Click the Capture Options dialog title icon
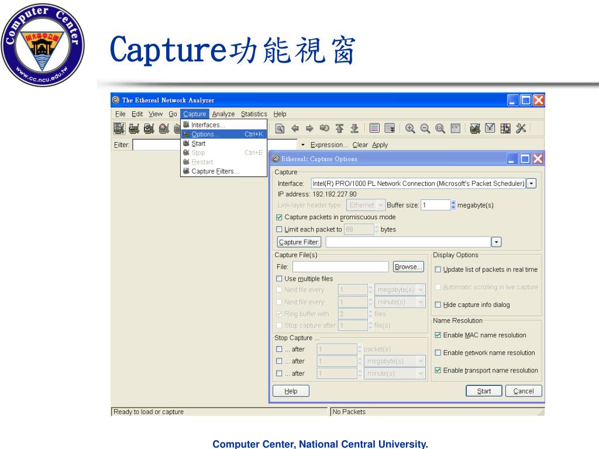This screenshot has height=449, width=599. (275, 158)
